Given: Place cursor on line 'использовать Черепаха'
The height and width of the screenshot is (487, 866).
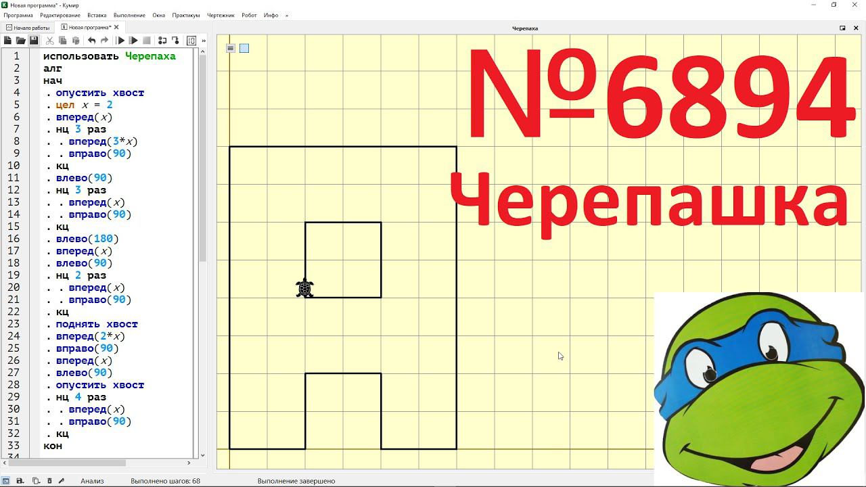Looking at the screenshot, I should pos(110,56).
